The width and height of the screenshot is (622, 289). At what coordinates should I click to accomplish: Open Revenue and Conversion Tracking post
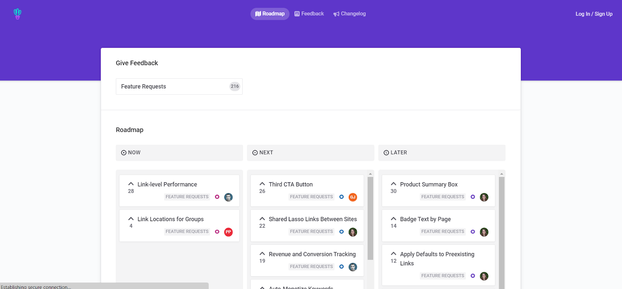[312, 254]
